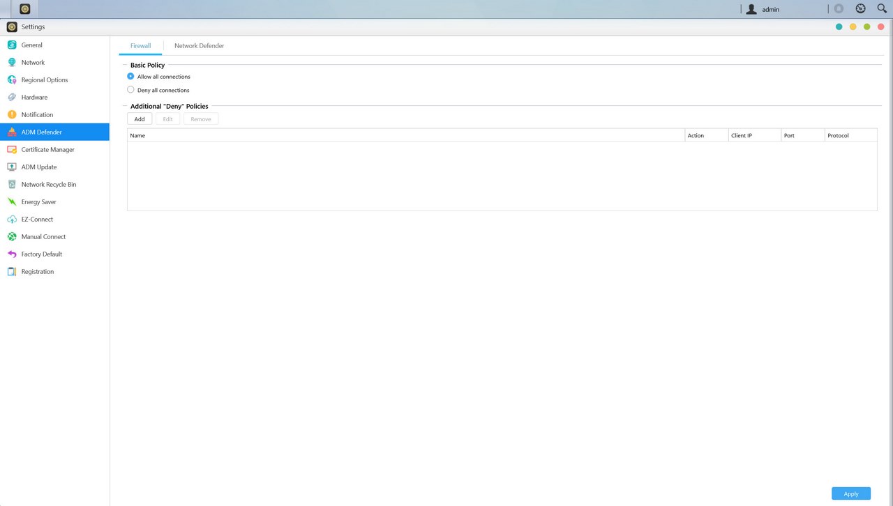Open the Hardware icon in the sidebar
This screenshot has height=506, width=893.
pyautogui.click(x=12, y=97)
